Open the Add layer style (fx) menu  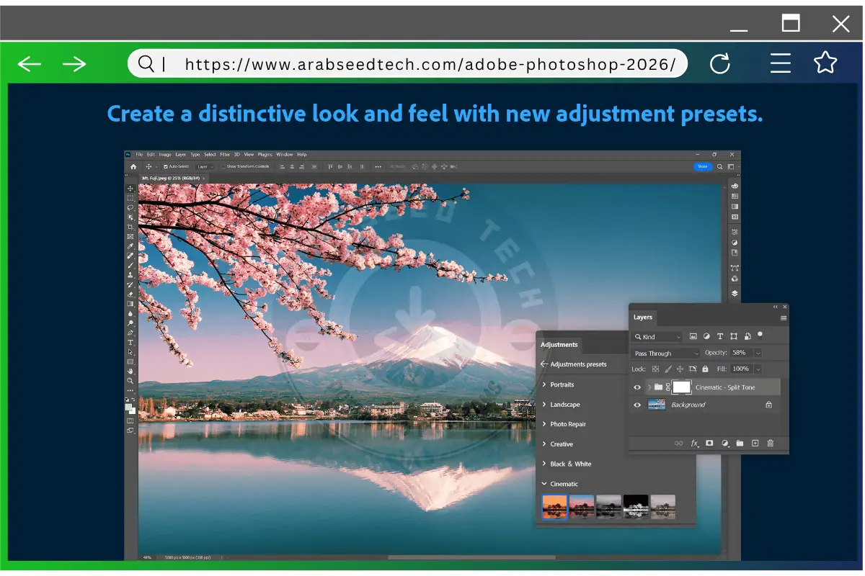694,444
